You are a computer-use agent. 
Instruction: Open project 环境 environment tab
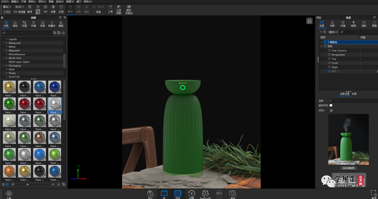coord(343,24)
